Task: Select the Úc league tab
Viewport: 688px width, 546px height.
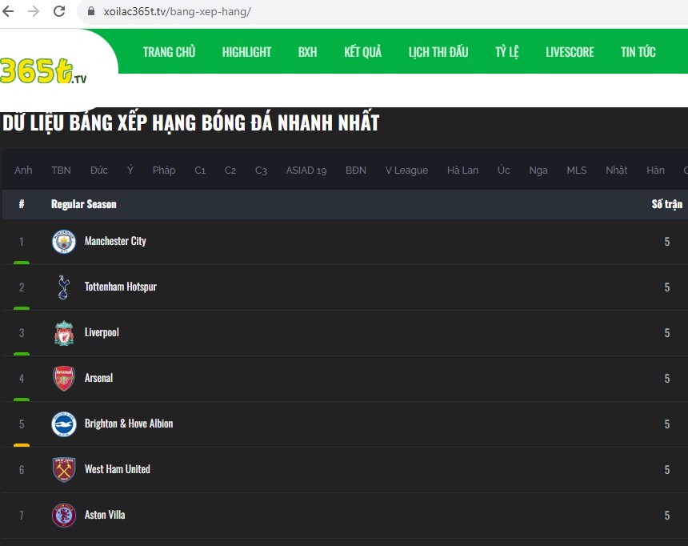Action: pyautogui.click(x=504, y=170)
